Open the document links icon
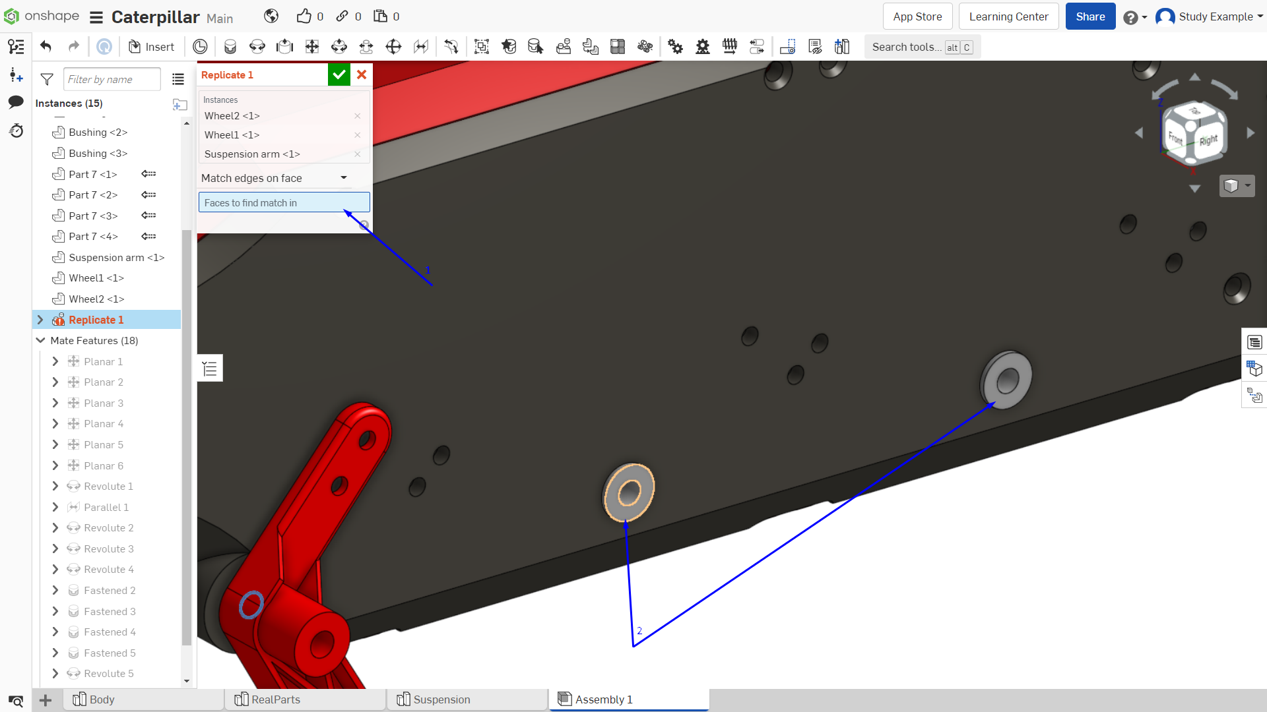This screenshot has width=1267, height=712. [x=342, y=16]
